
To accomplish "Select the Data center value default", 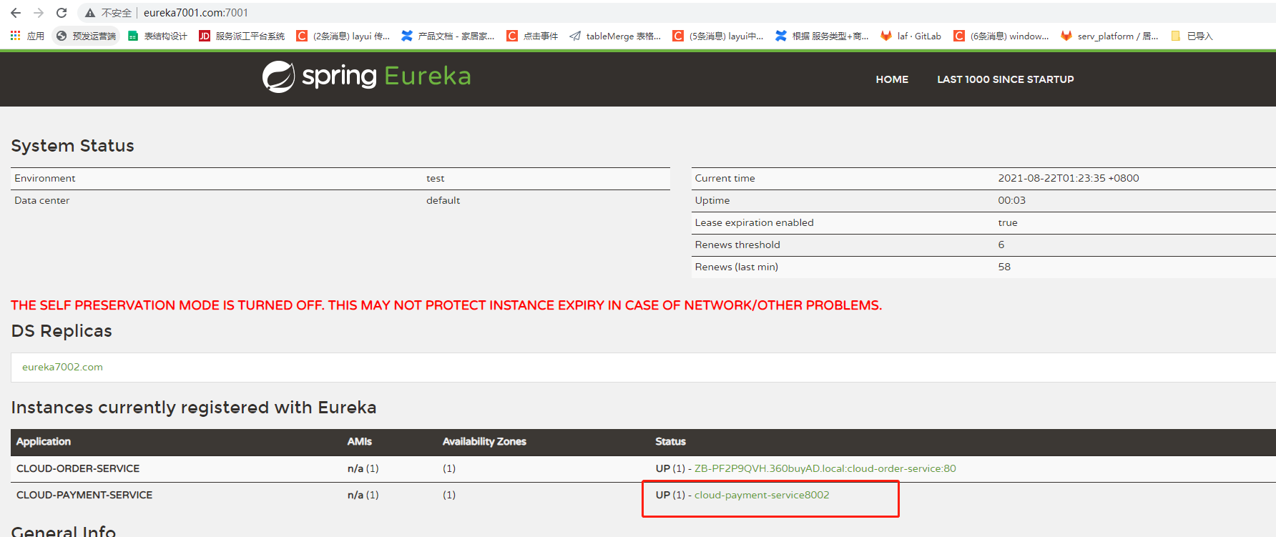I will [x=443, y=200].
